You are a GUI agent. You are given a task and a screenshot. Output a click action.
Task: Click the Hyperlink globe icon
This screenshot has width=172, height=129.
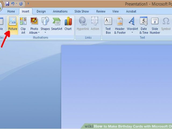click(83, 21)
